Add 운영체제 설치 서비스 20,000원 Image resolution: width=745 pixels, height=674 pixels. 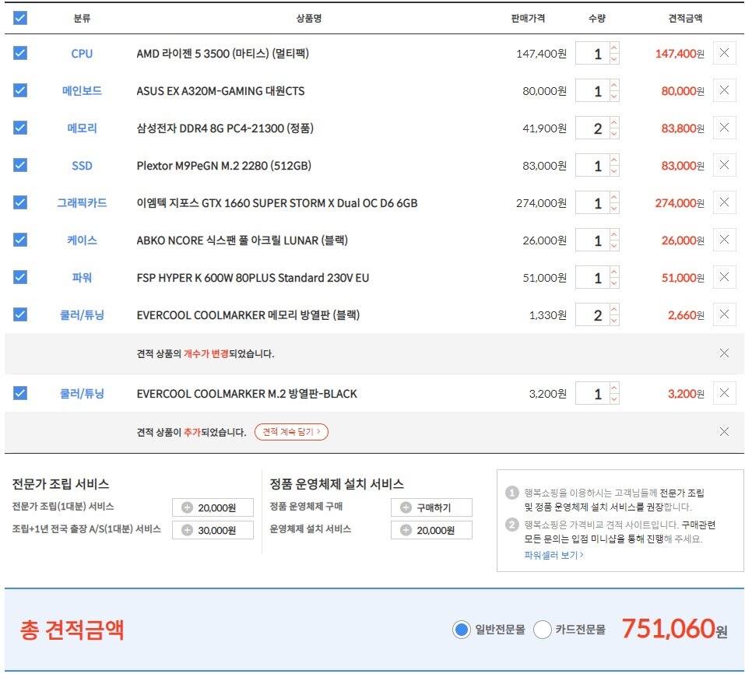[431, 530]
